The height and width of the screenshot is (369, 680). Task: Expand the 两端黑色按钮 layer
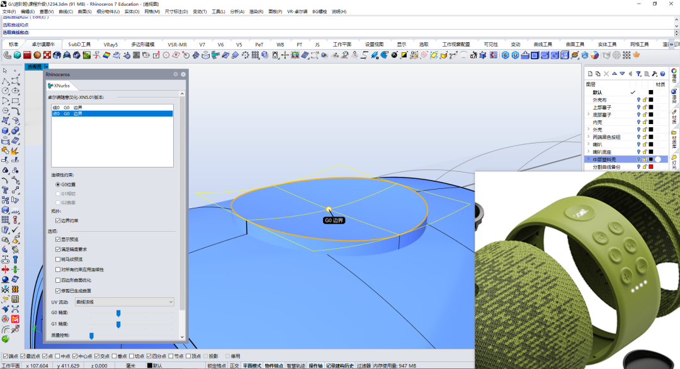[x=589, y=137]
